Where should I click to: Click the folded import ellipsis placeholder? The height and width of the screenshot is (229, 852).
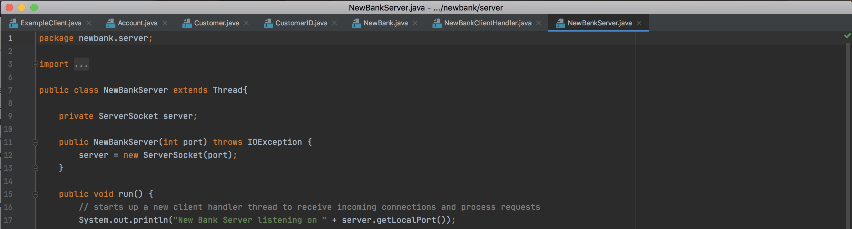(81, 64)
